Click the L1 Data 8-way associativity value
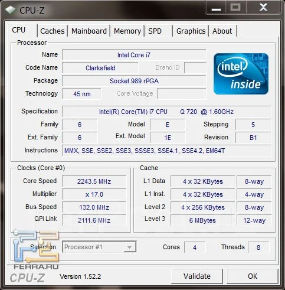 coord(254,181)
